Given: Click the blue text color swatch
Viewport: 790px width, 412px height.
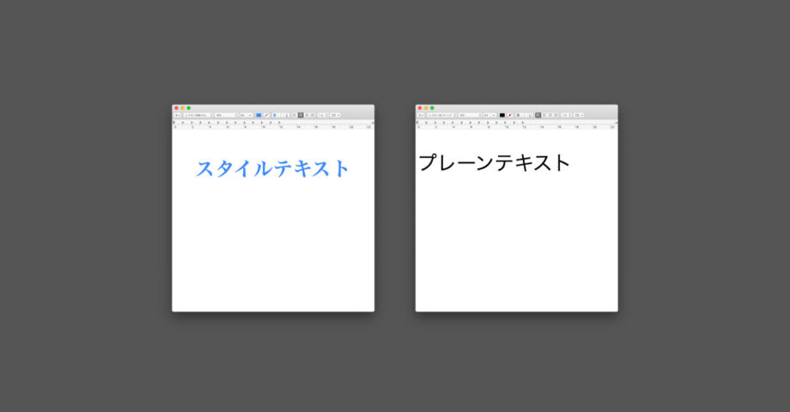Looking at the screenshot, I should pos(258,115).
